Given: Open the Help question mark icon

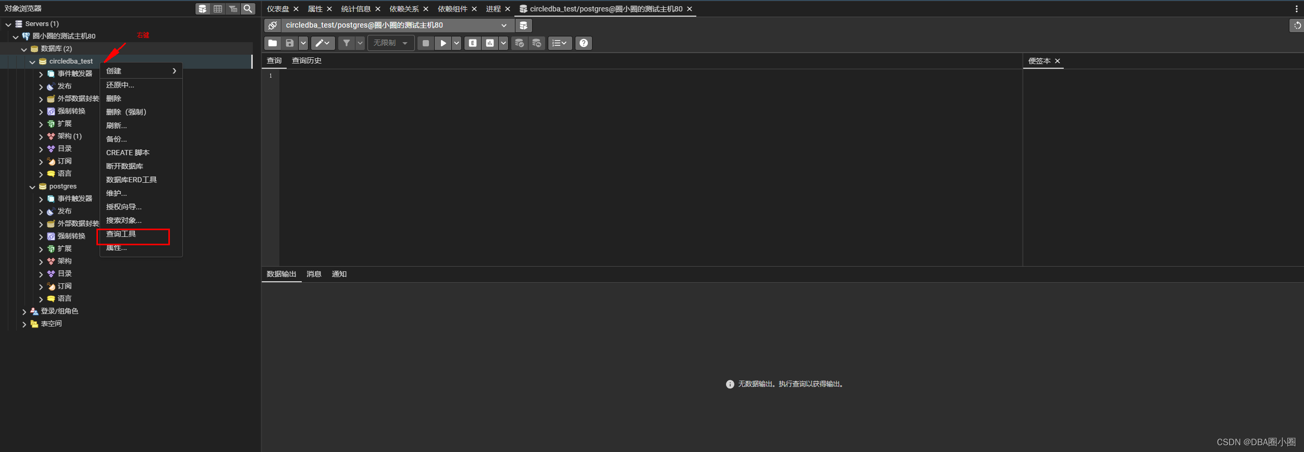Looking at the screenshot, I should click(x=584, y=43).
